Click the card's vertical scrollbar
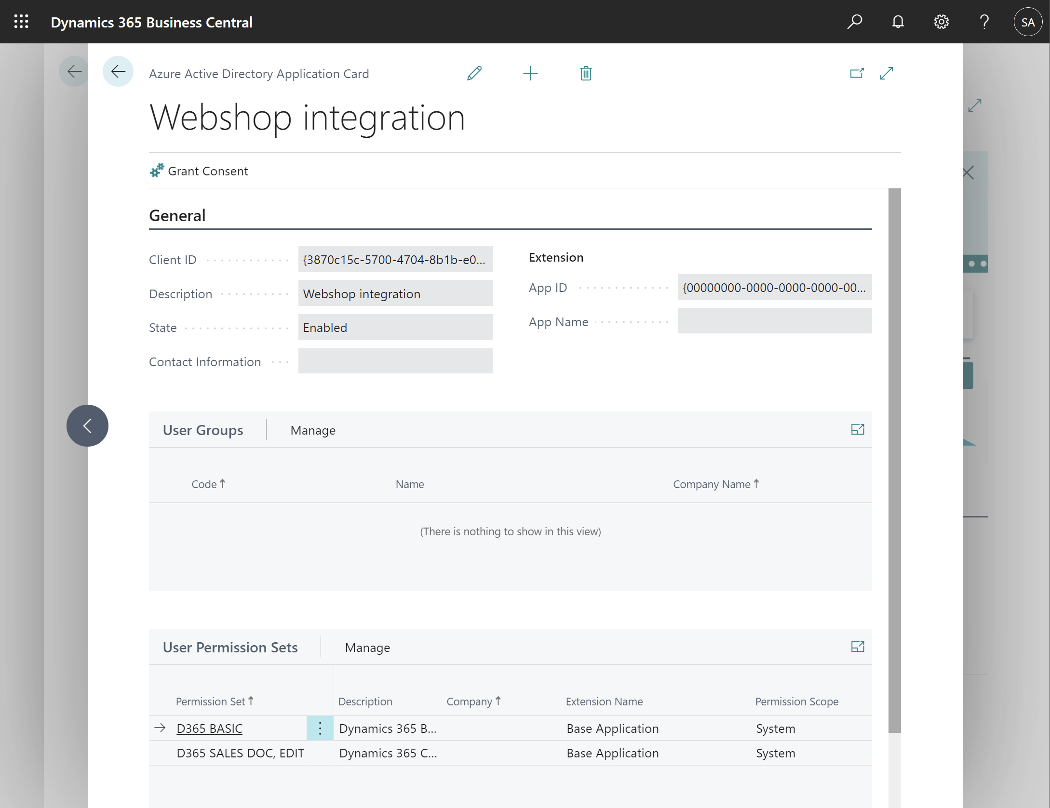Image resolution: width=1050 pixels, height=808 pixels. click(894, 460)
